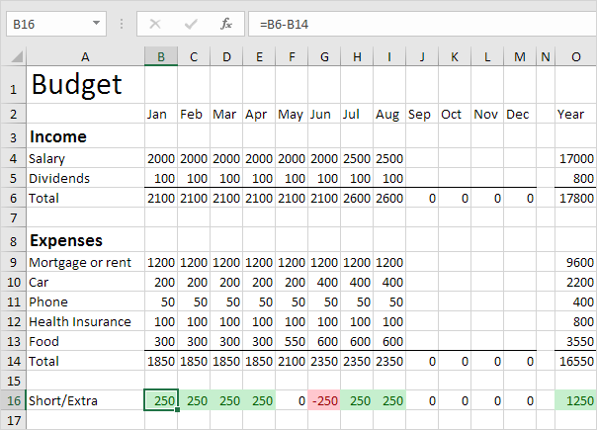Click the Budget title cell
Screen dimensions: 597x430
pos(85,86)
